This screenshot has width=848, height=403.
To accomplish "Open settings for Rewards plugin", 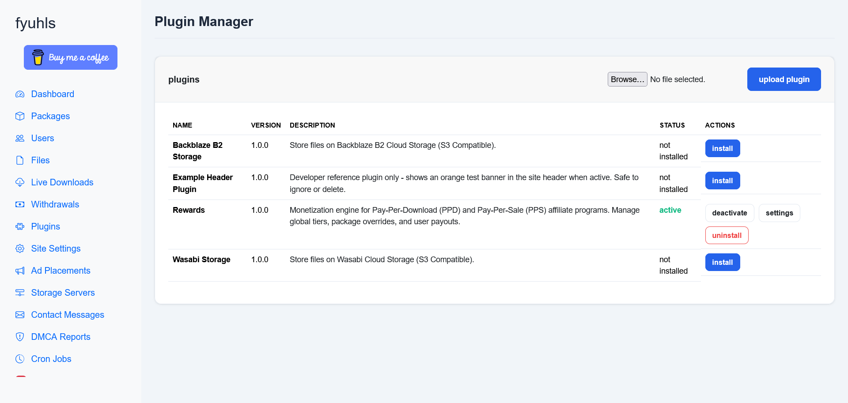I will (779, 213).
